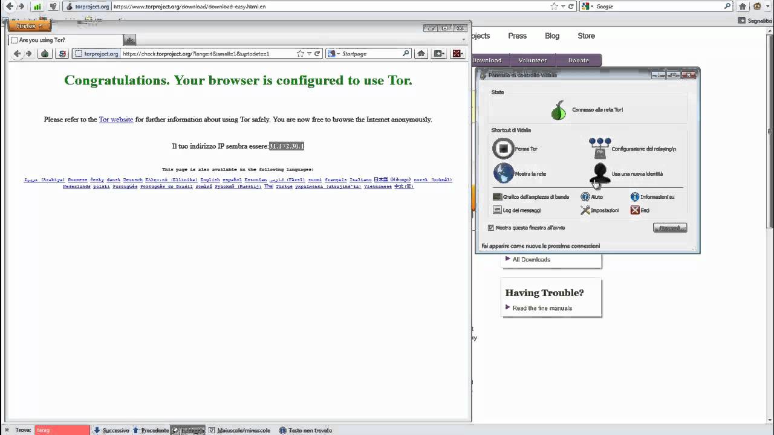Viewport: 774px width, 435px height.
Task: Open the Blog menu item on torproject.org
Action: point(552,36)
